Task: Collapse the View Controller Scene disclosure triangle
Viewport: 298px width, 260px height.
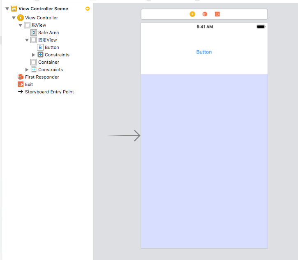Action: (7, 9)
